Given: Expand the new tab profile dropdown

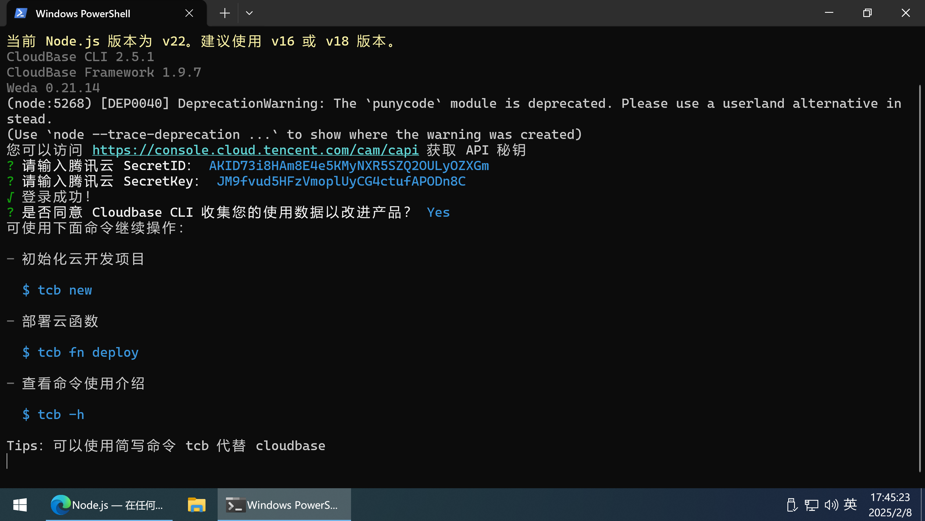Looking at the screenshot, I should [249, 13].
